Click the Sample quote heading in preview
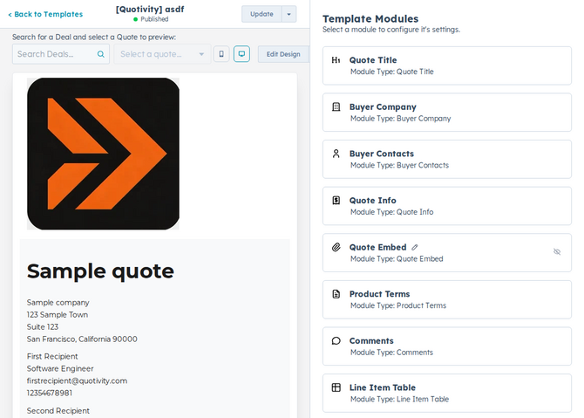The width and height of the screenshot is (584, 418). pyautogui.click(x=100, y=271)
